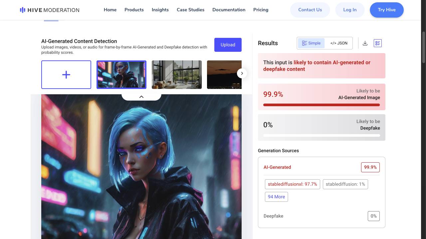Click the large preview image of the blue-haired girl
426x239 pixels.
(x=141, y=167)
